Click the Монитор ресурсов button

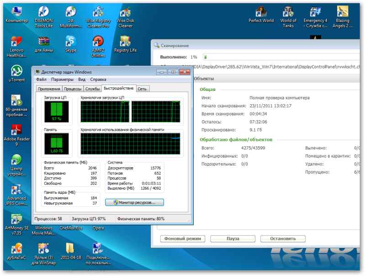[x=134, y=202]
